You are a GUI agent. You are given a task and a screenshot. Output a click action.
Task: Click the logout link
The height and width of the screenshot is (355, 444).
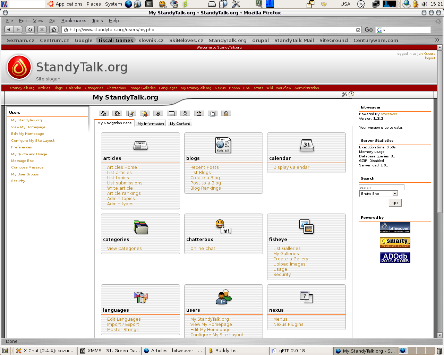tap(430, 58)
